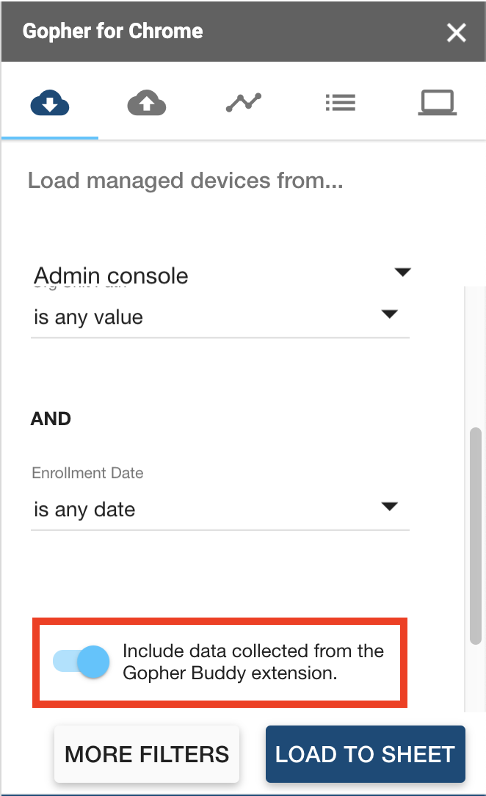
Task: Select the bulleted list icon tab
Action: pyautogui.click(x=340, y=104)
